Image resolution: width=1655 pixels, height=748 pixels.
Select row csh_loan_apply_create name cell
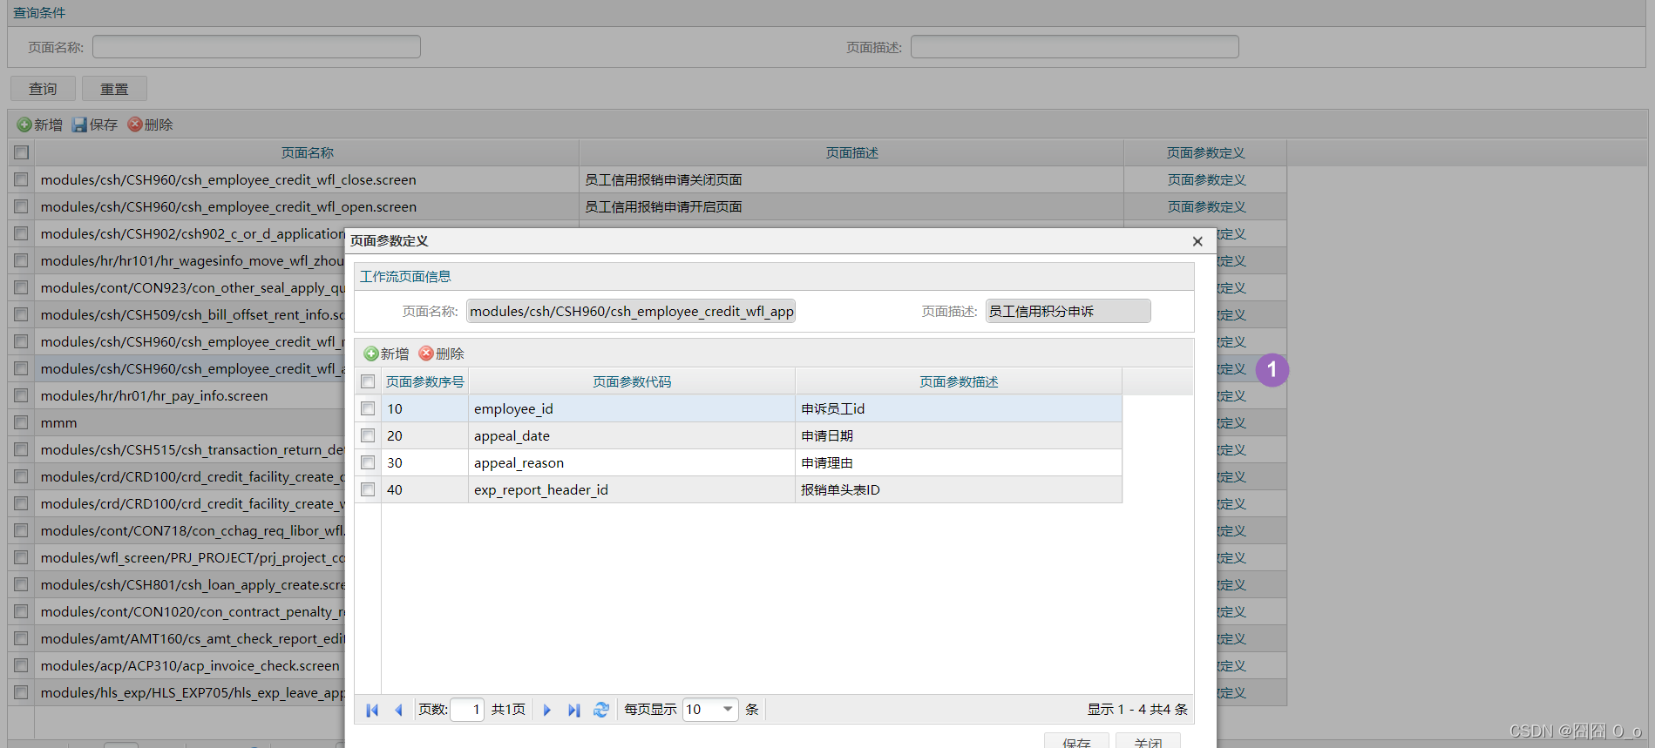point(190,584)
